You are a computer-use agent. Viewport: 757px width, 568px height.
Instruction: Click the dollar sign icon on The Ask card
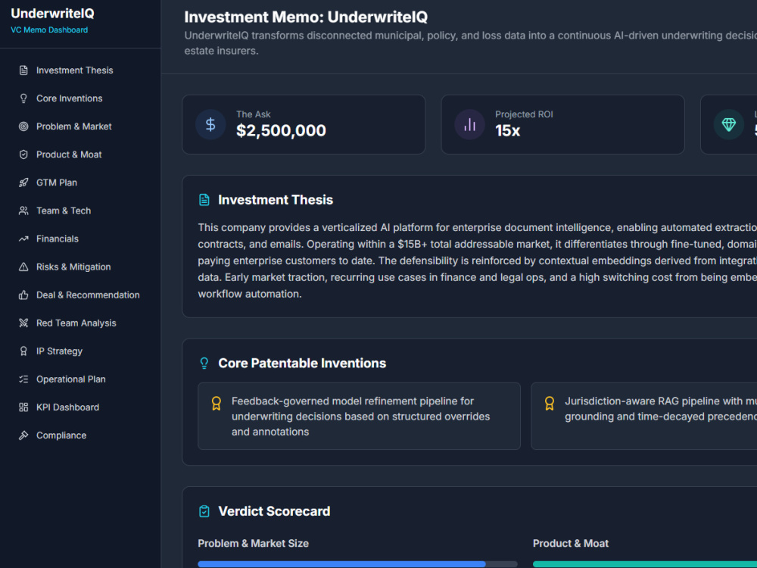click(210, 125)
